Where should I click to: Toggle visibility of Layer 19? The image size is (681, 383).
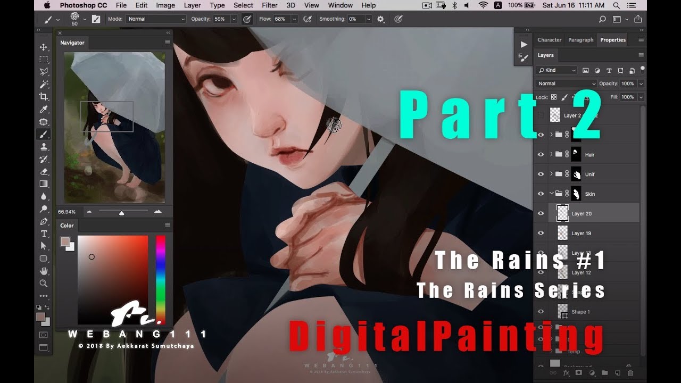[x=541, y=234]
